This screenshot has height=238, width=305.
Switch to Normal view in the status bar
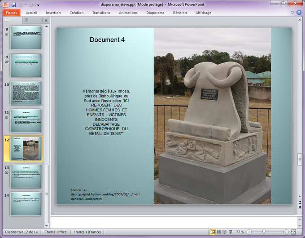(x=213, y=232)
